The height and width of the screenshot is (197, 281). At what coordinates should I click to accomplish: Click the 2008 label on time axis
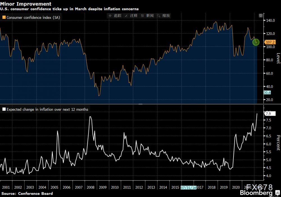[x=90, y=187]
